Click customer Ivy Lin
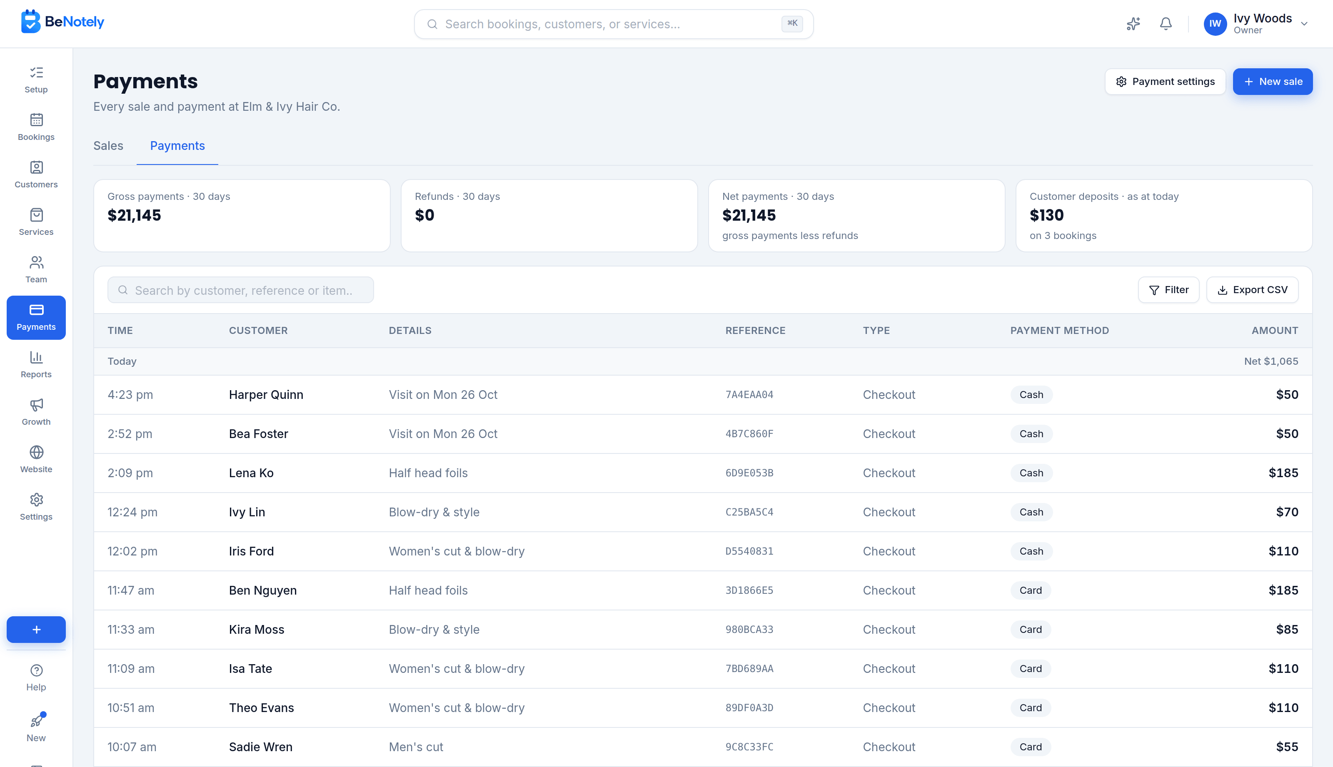This screenshot has height=767, width=1333. point(247,512)
